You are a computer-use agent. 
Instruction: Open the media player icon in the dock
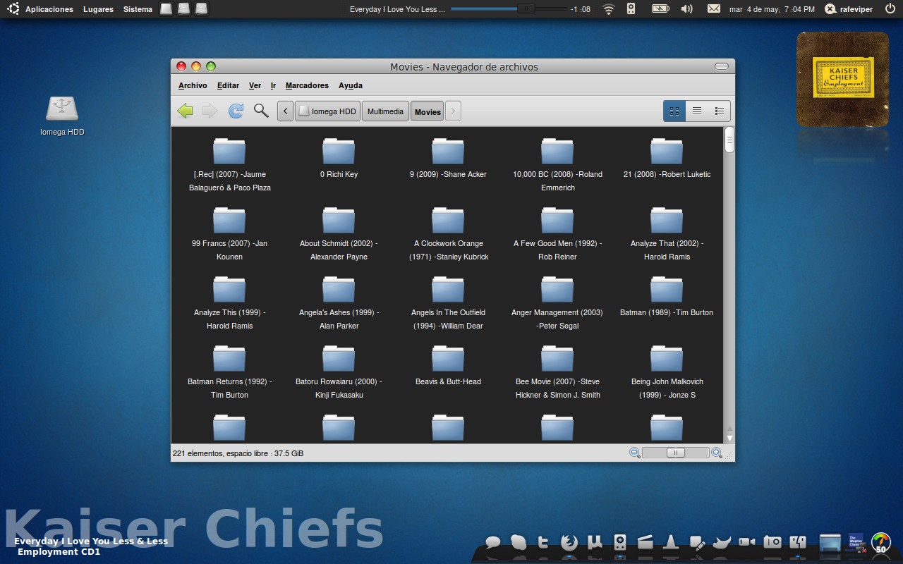pos(619,543)
